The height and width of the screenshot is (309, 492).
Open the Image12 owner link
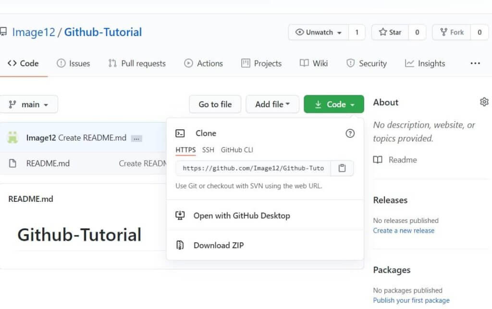click(x=34, y=32)
